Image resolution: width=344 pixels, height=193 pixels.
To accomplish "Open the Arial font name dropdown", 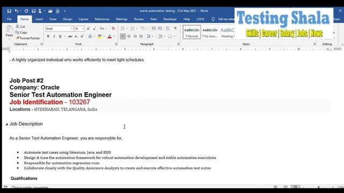I will tap(71, 28).
